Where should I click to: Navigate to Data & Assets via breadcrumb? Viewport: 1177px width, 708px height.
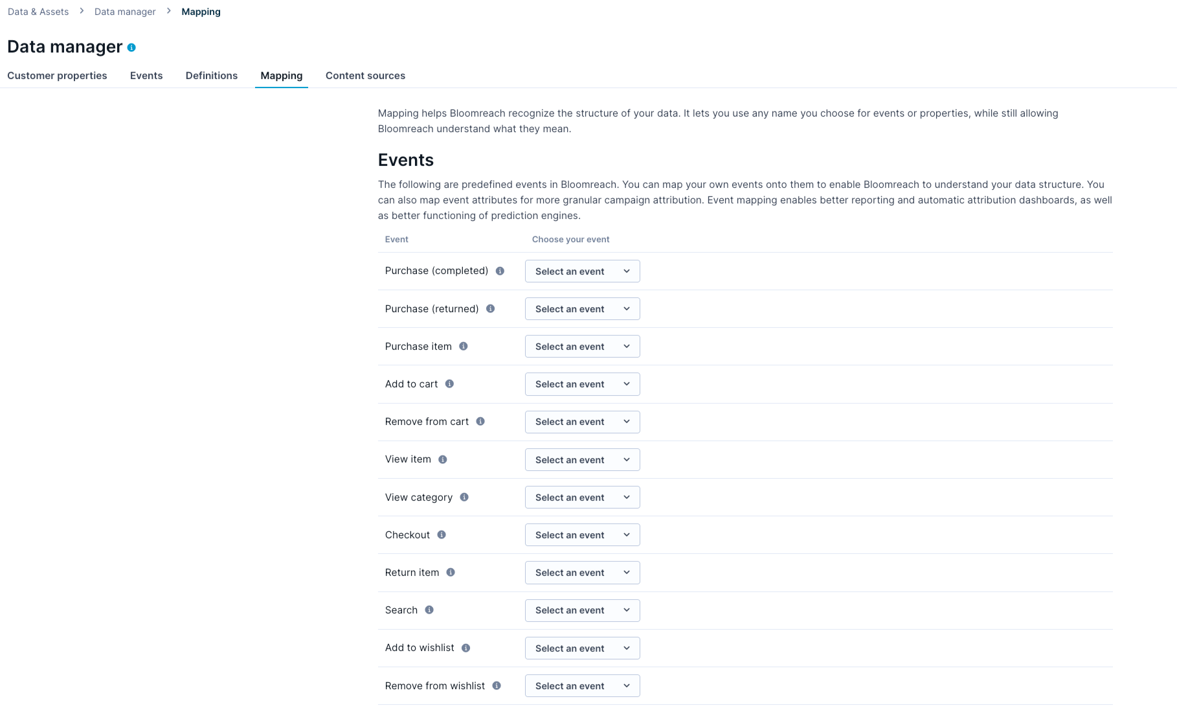pyautogui.click(x=38, y=11)
